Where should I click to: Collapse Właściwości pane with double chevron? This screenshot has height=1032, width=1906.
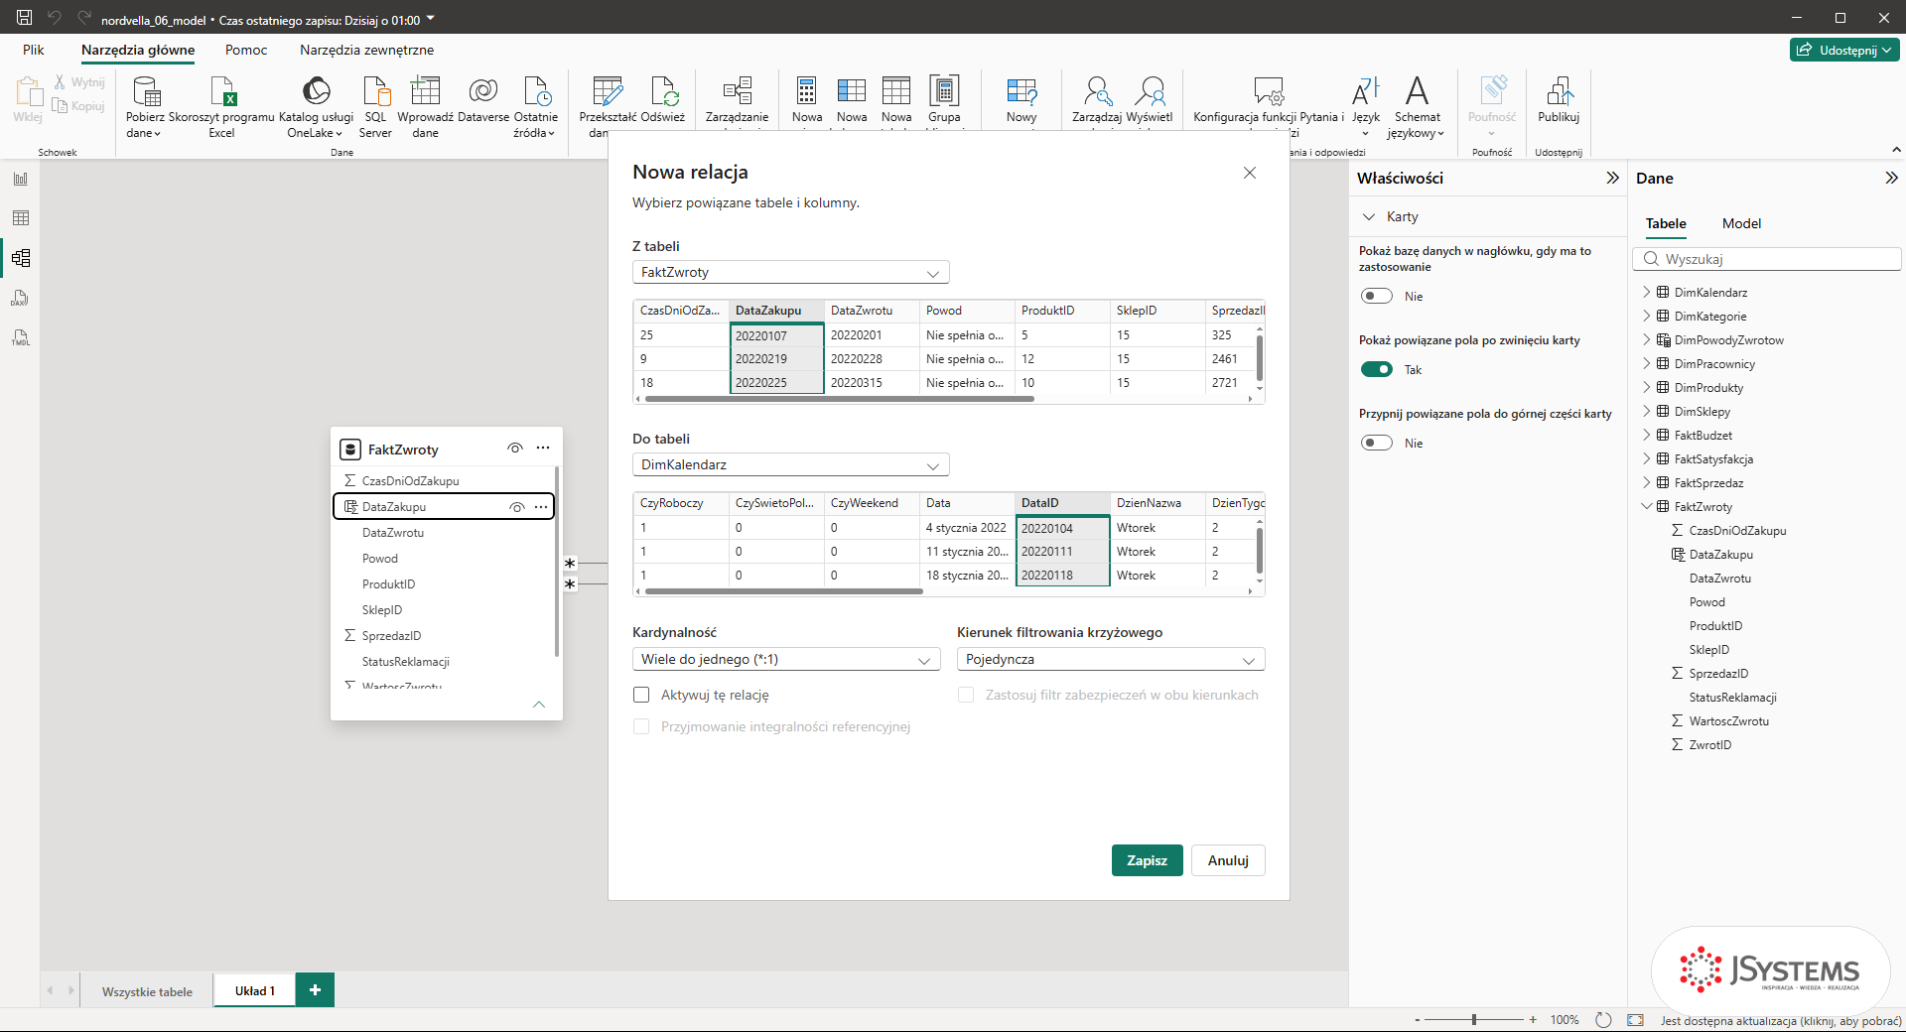coord(1612,178)
